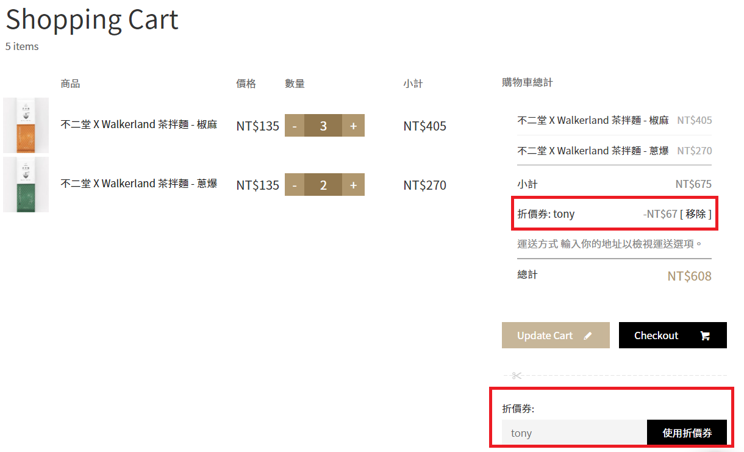Screen dimensions: 744x452
Task: Click the Shopping Cart page heading
Action: tap(92, 19)
